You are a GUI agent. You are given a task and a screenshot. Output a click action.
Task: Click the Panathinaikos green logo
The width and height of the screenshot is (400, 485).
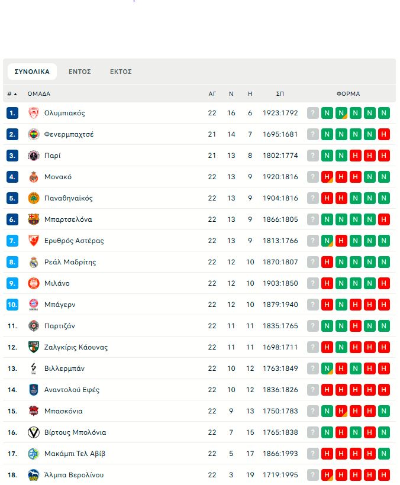click(x=33, y=198)
